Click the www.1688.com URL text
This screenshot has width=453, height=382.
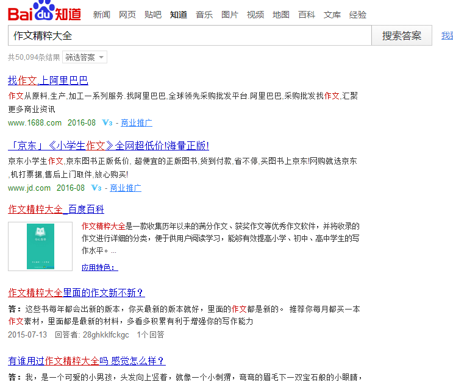(x=35, y=122)
